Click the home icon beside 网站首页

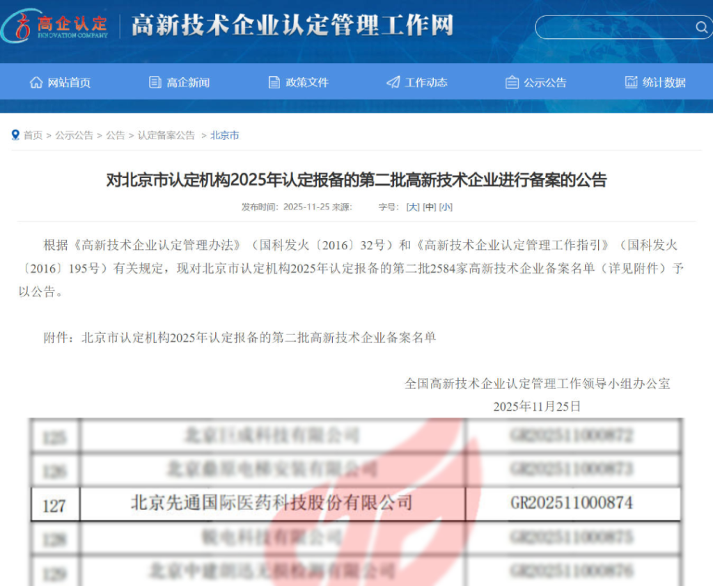point(36,82)
